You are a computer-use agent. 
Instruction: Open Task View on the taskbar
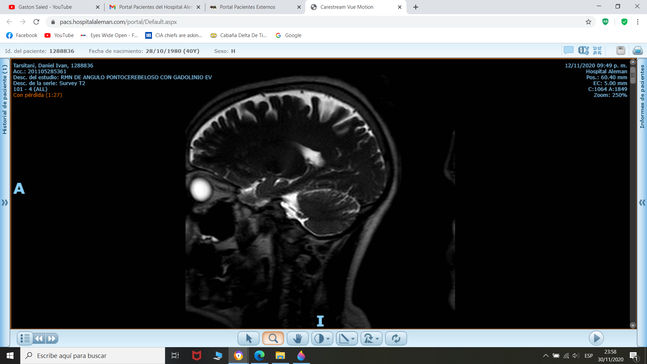coord(175,356)
